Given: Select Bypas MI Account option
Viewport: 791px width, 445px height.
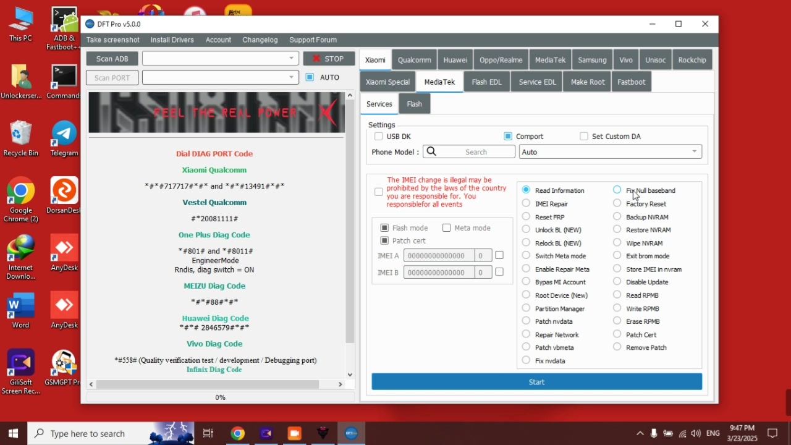Looking at the screenshot, I should pyautogui.click(x=526, y=282).
